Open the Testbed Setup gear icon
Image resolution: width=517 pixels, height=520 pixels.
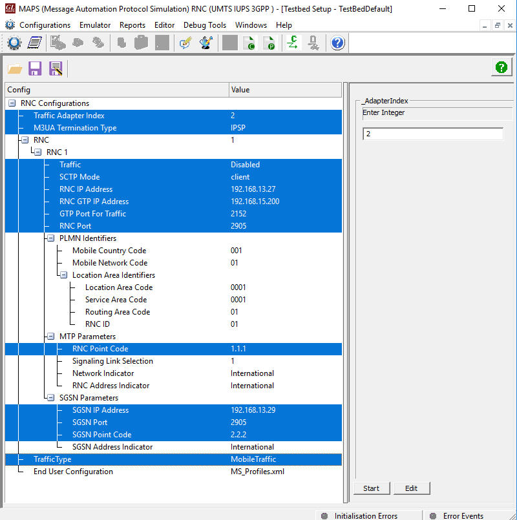[14, 43]
